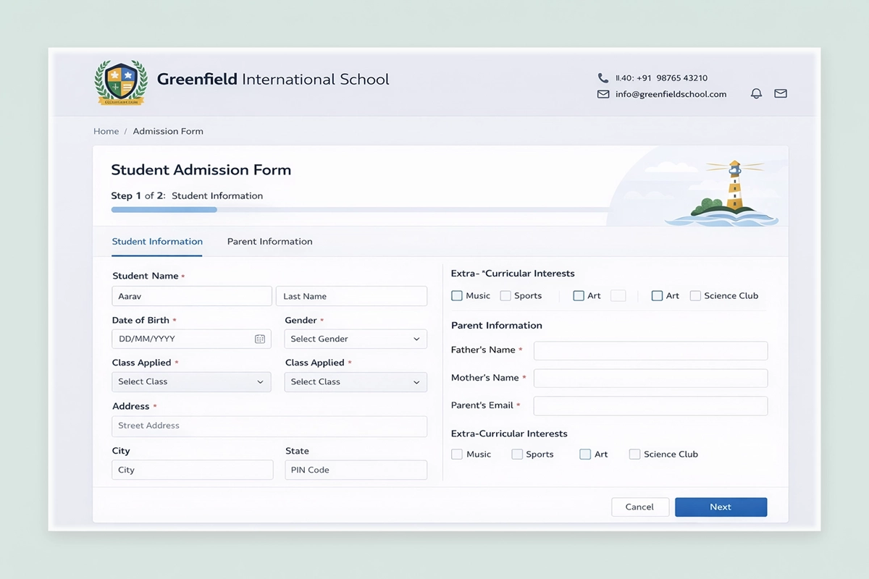Click the mail icon next to info@greenfieldschool.com

603,94
